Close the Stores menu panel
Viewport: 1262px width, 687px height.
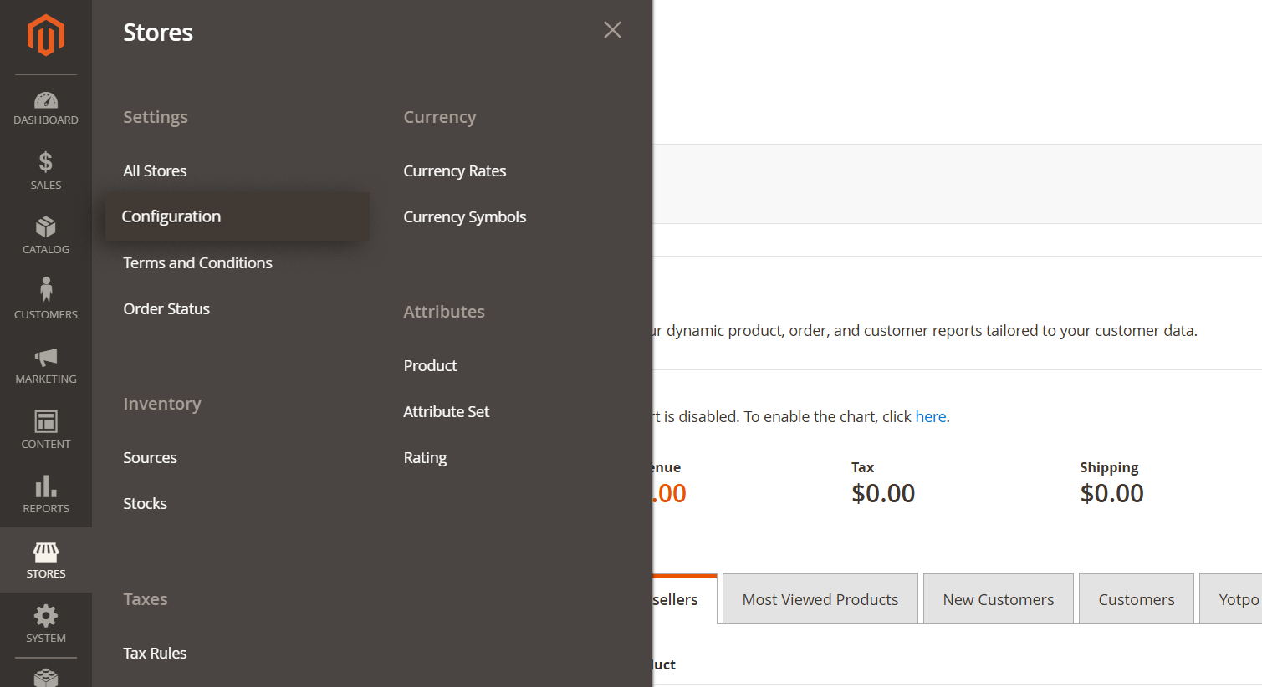612,30
